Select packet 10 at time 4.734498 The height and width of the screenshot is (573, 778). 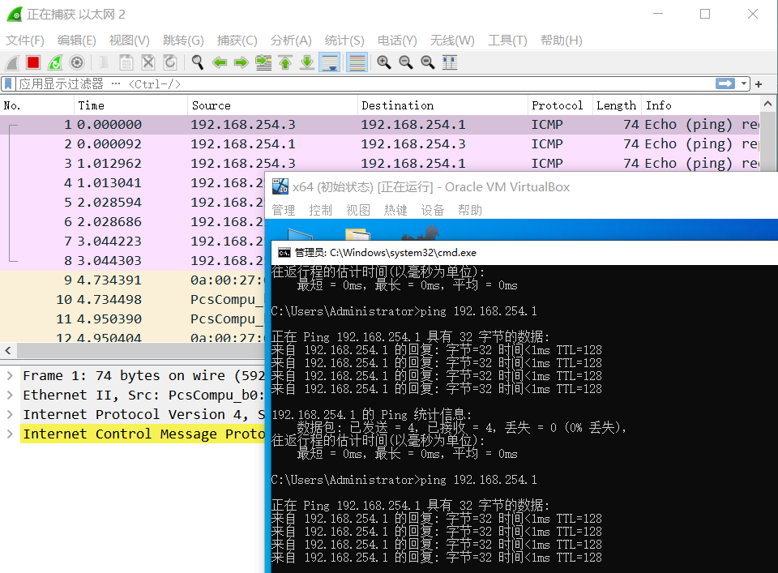coord(132,299)
